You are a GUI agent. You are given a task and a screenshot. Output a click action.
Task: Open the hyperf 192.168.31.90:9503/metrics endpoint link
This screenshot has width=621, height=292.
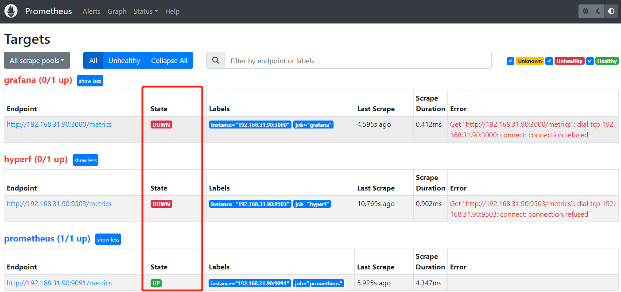tap(59, 204)
